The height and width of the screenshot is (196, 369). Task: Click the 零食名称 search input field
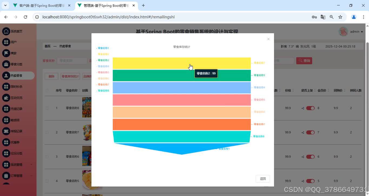point(72,61)
